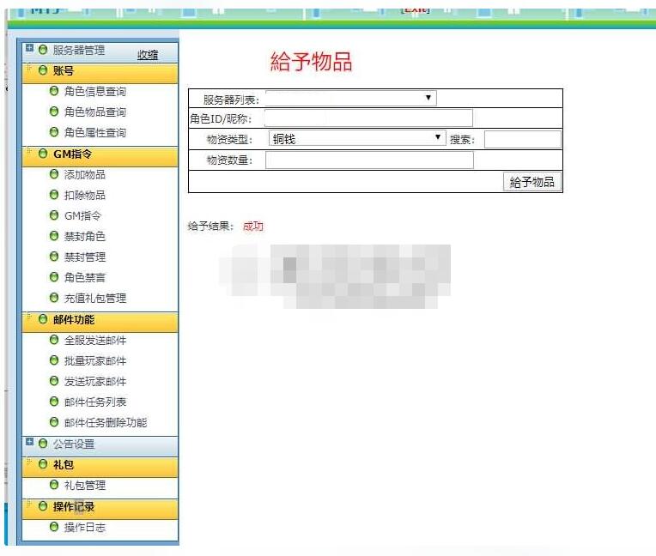Click the 搜索 text box

522,139
